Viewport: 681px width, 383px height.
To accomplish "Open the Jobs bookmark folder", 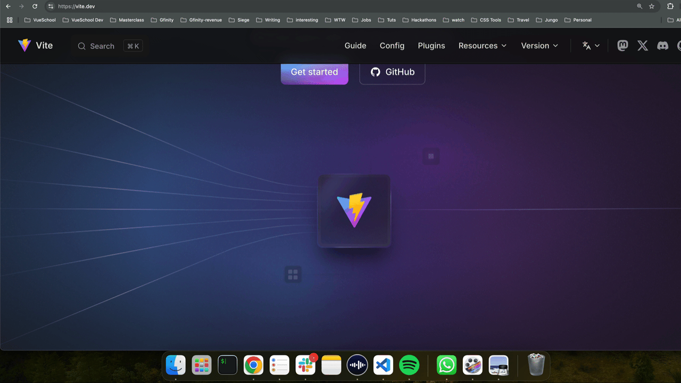I will (362, 20).
